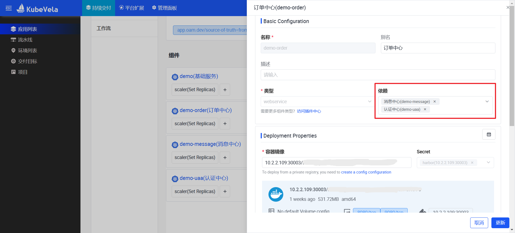This screenshot has height=233, width=515.
Task: Open scaler trait under demo-order
Action: [195, 124]
